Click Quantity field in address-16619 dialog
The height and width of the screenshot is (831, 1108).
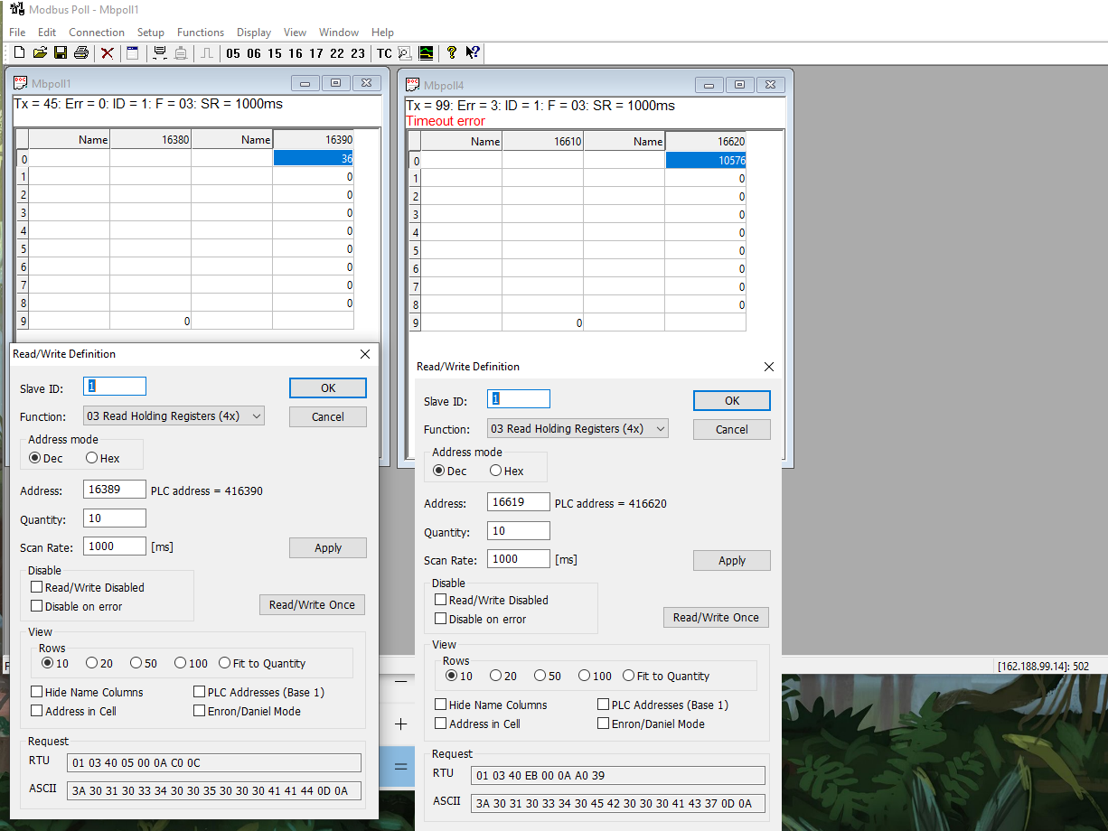519,530
